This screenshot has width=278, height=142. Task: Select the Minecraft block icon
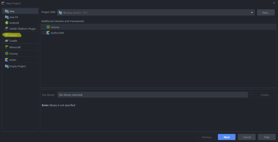point(7,47)
